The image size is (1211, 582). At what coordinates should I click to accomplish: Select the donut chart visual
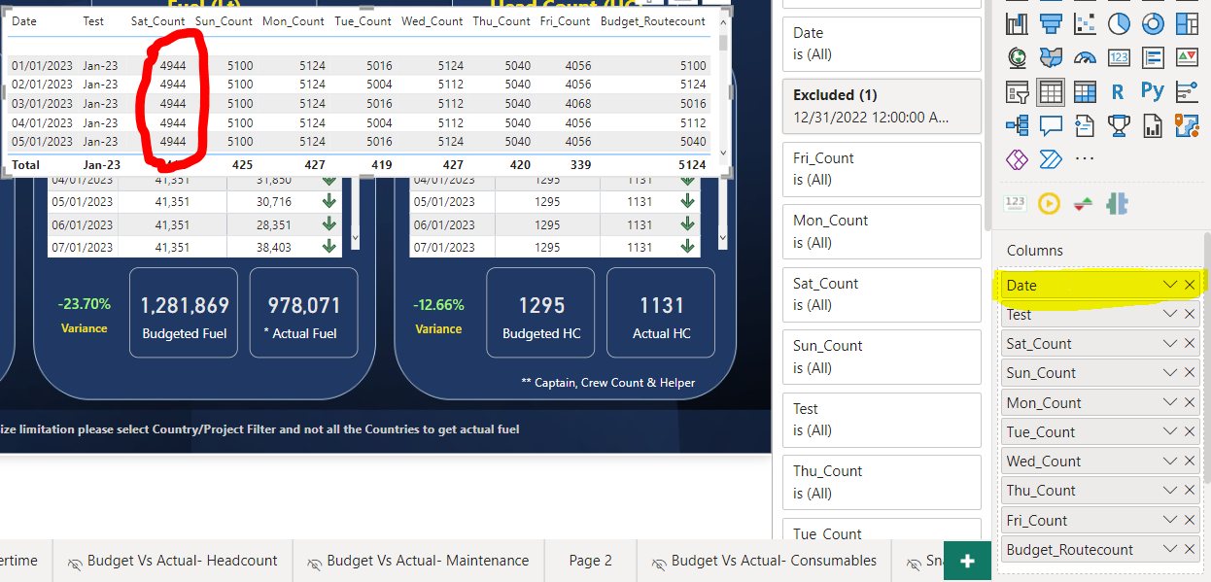[x=1153, y=23]
